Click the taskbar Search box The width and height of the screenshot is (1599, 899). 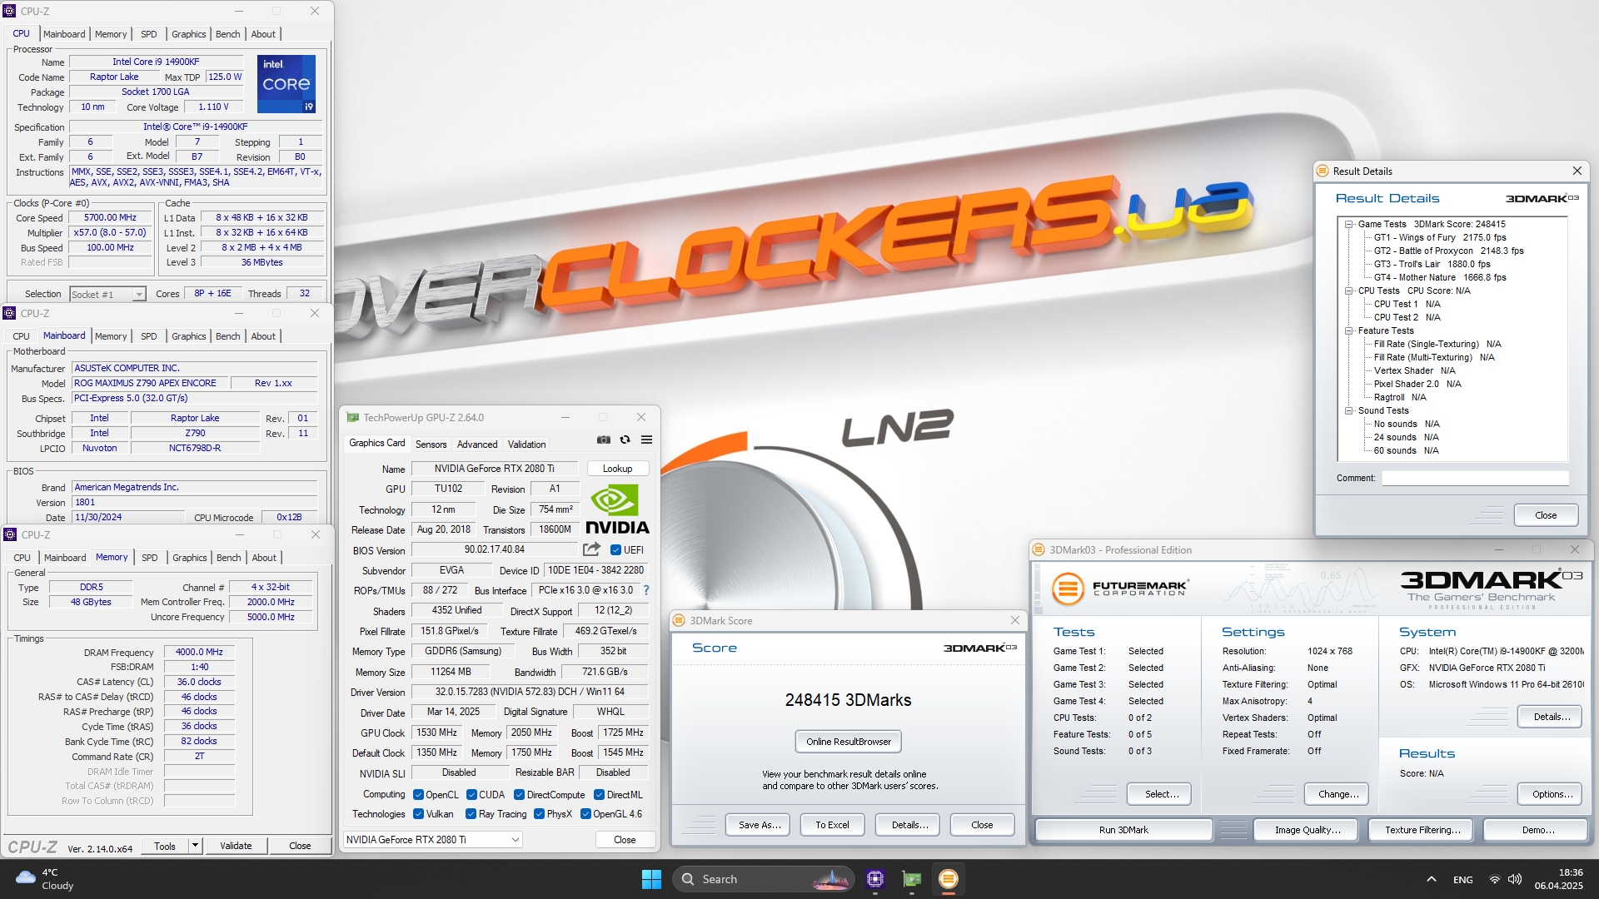(764, 879)
